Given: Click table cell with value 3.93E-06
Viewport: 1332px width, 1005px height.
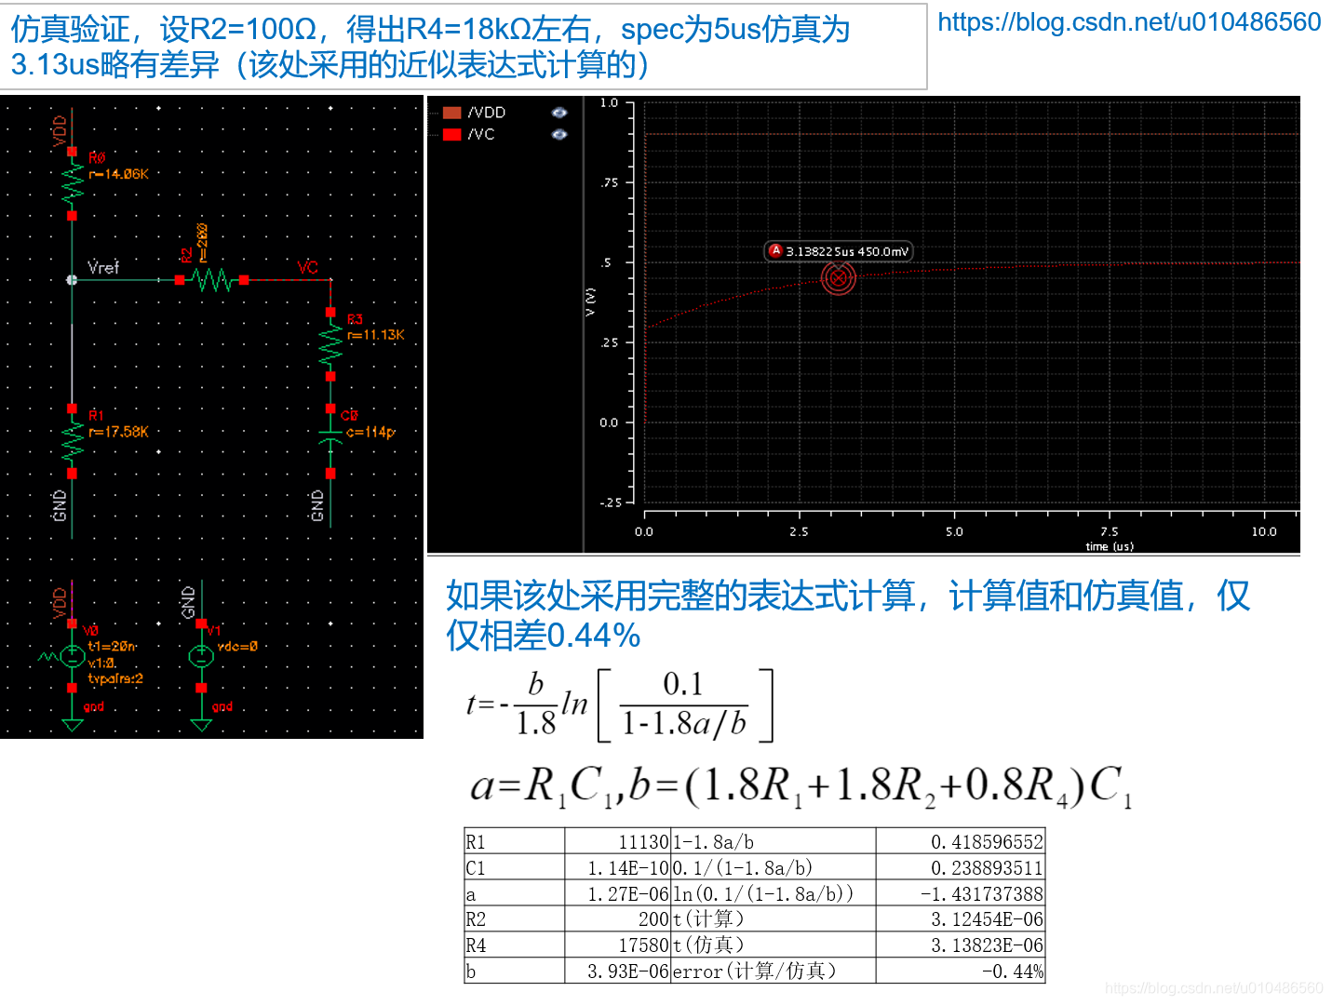Looking at the screenshot, I should click(x=618, y=971).
